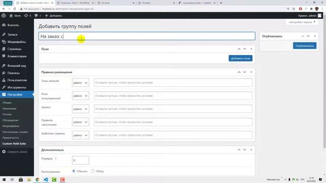Open operator dropdown for Роли пользователей
This screenshot has height=183, width=326.
(80, 96)
